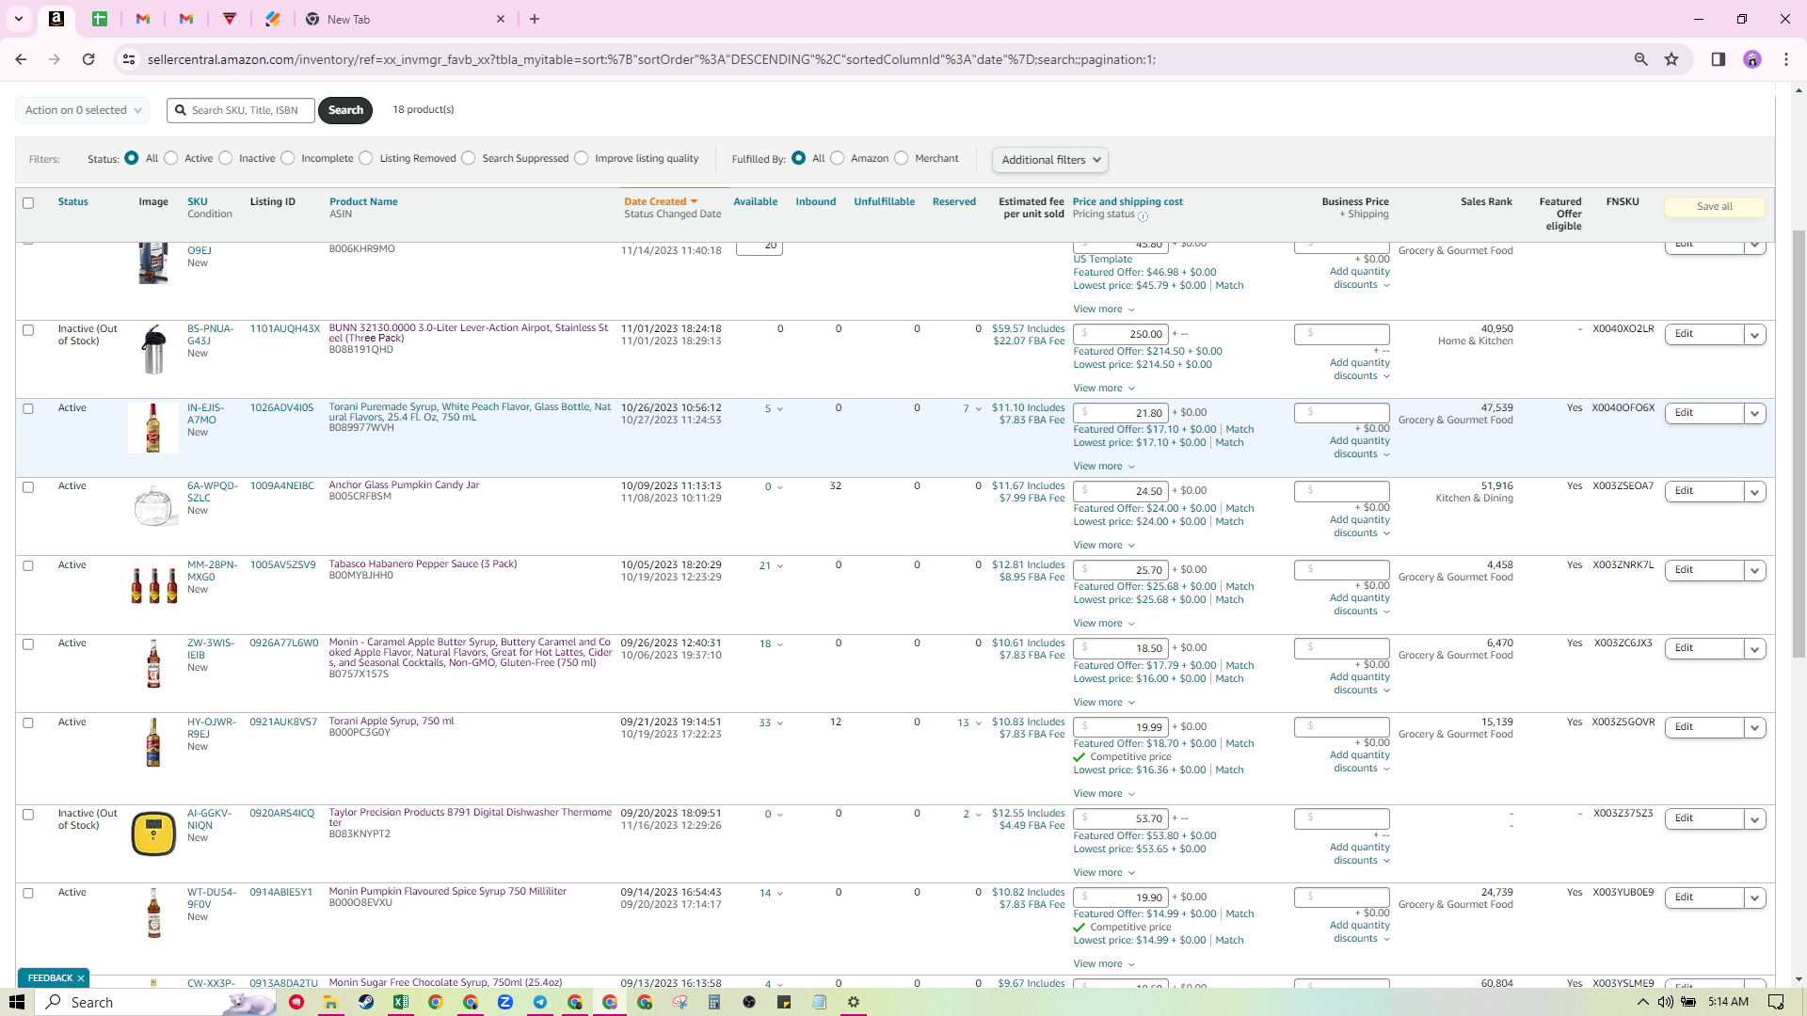Viewport: 1807px width, 1016px height.
Task: Edit the price field showing 250.00
Action: [1121, 334]
